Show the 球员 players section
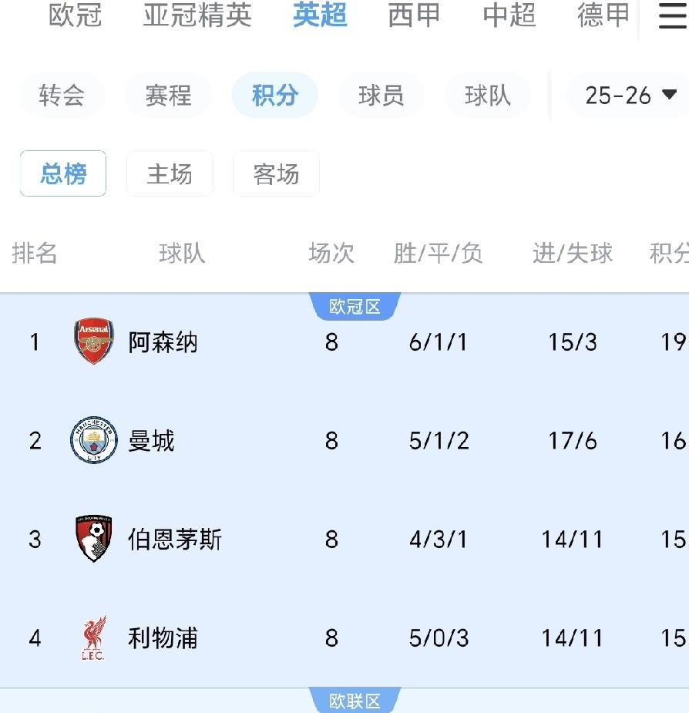 (381, 96)
